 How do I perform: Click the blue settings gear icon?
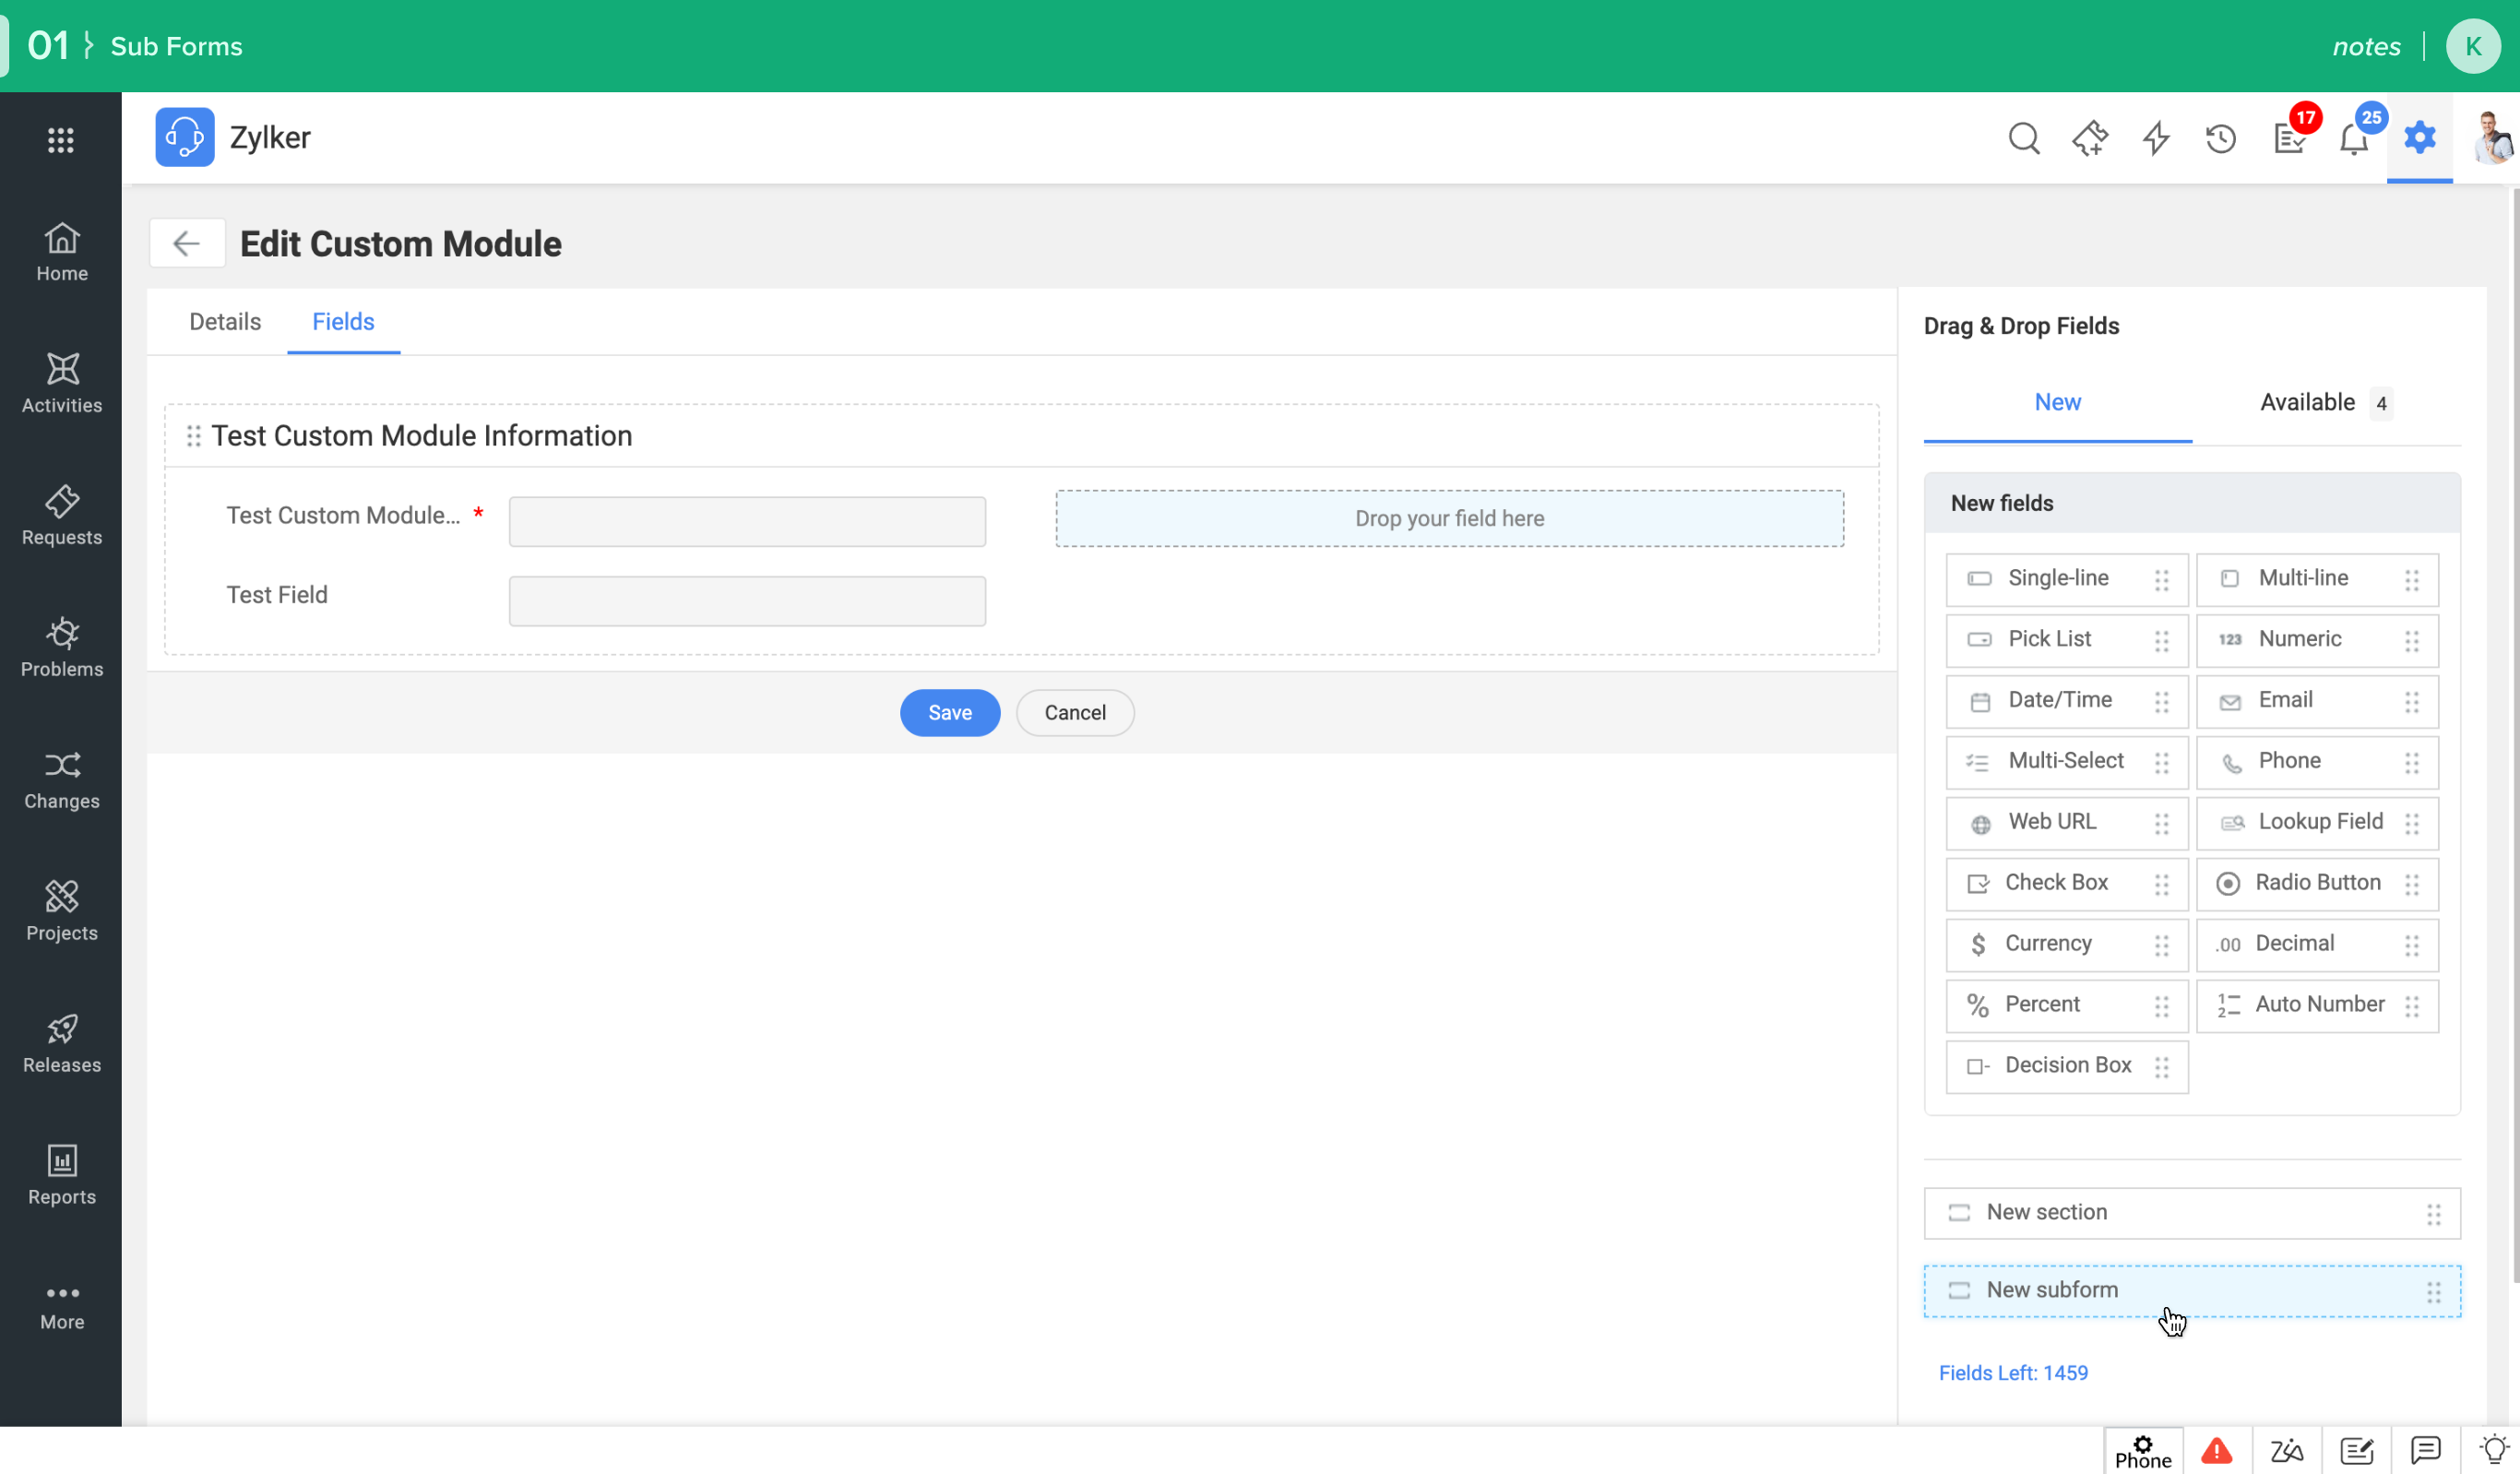point(2419,137)
